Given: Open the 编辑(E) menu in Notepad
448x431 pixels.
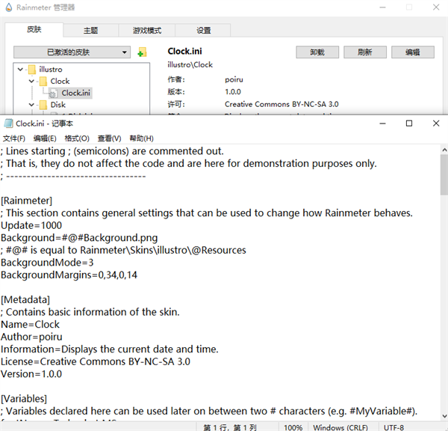Looking at the screenshot, I should point(45,138).
